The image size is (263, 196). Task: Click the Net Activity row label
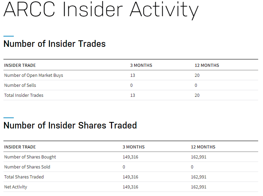(x=16, y=187)
